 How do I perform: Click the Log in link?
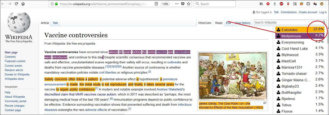point(323,12)
